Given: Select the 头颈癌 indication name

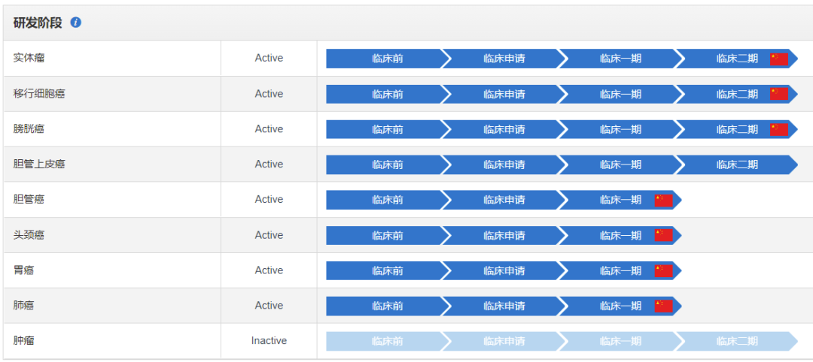Looking at the screenshot, I should pos(29,235).
